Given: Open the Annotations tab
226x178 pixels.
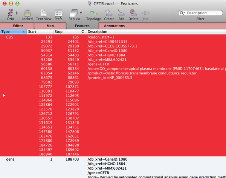Looking at the screenshot, I should 114,26.
